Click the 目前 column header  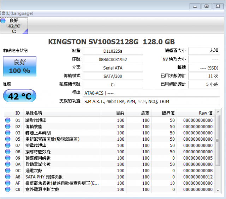click(114, 113)
